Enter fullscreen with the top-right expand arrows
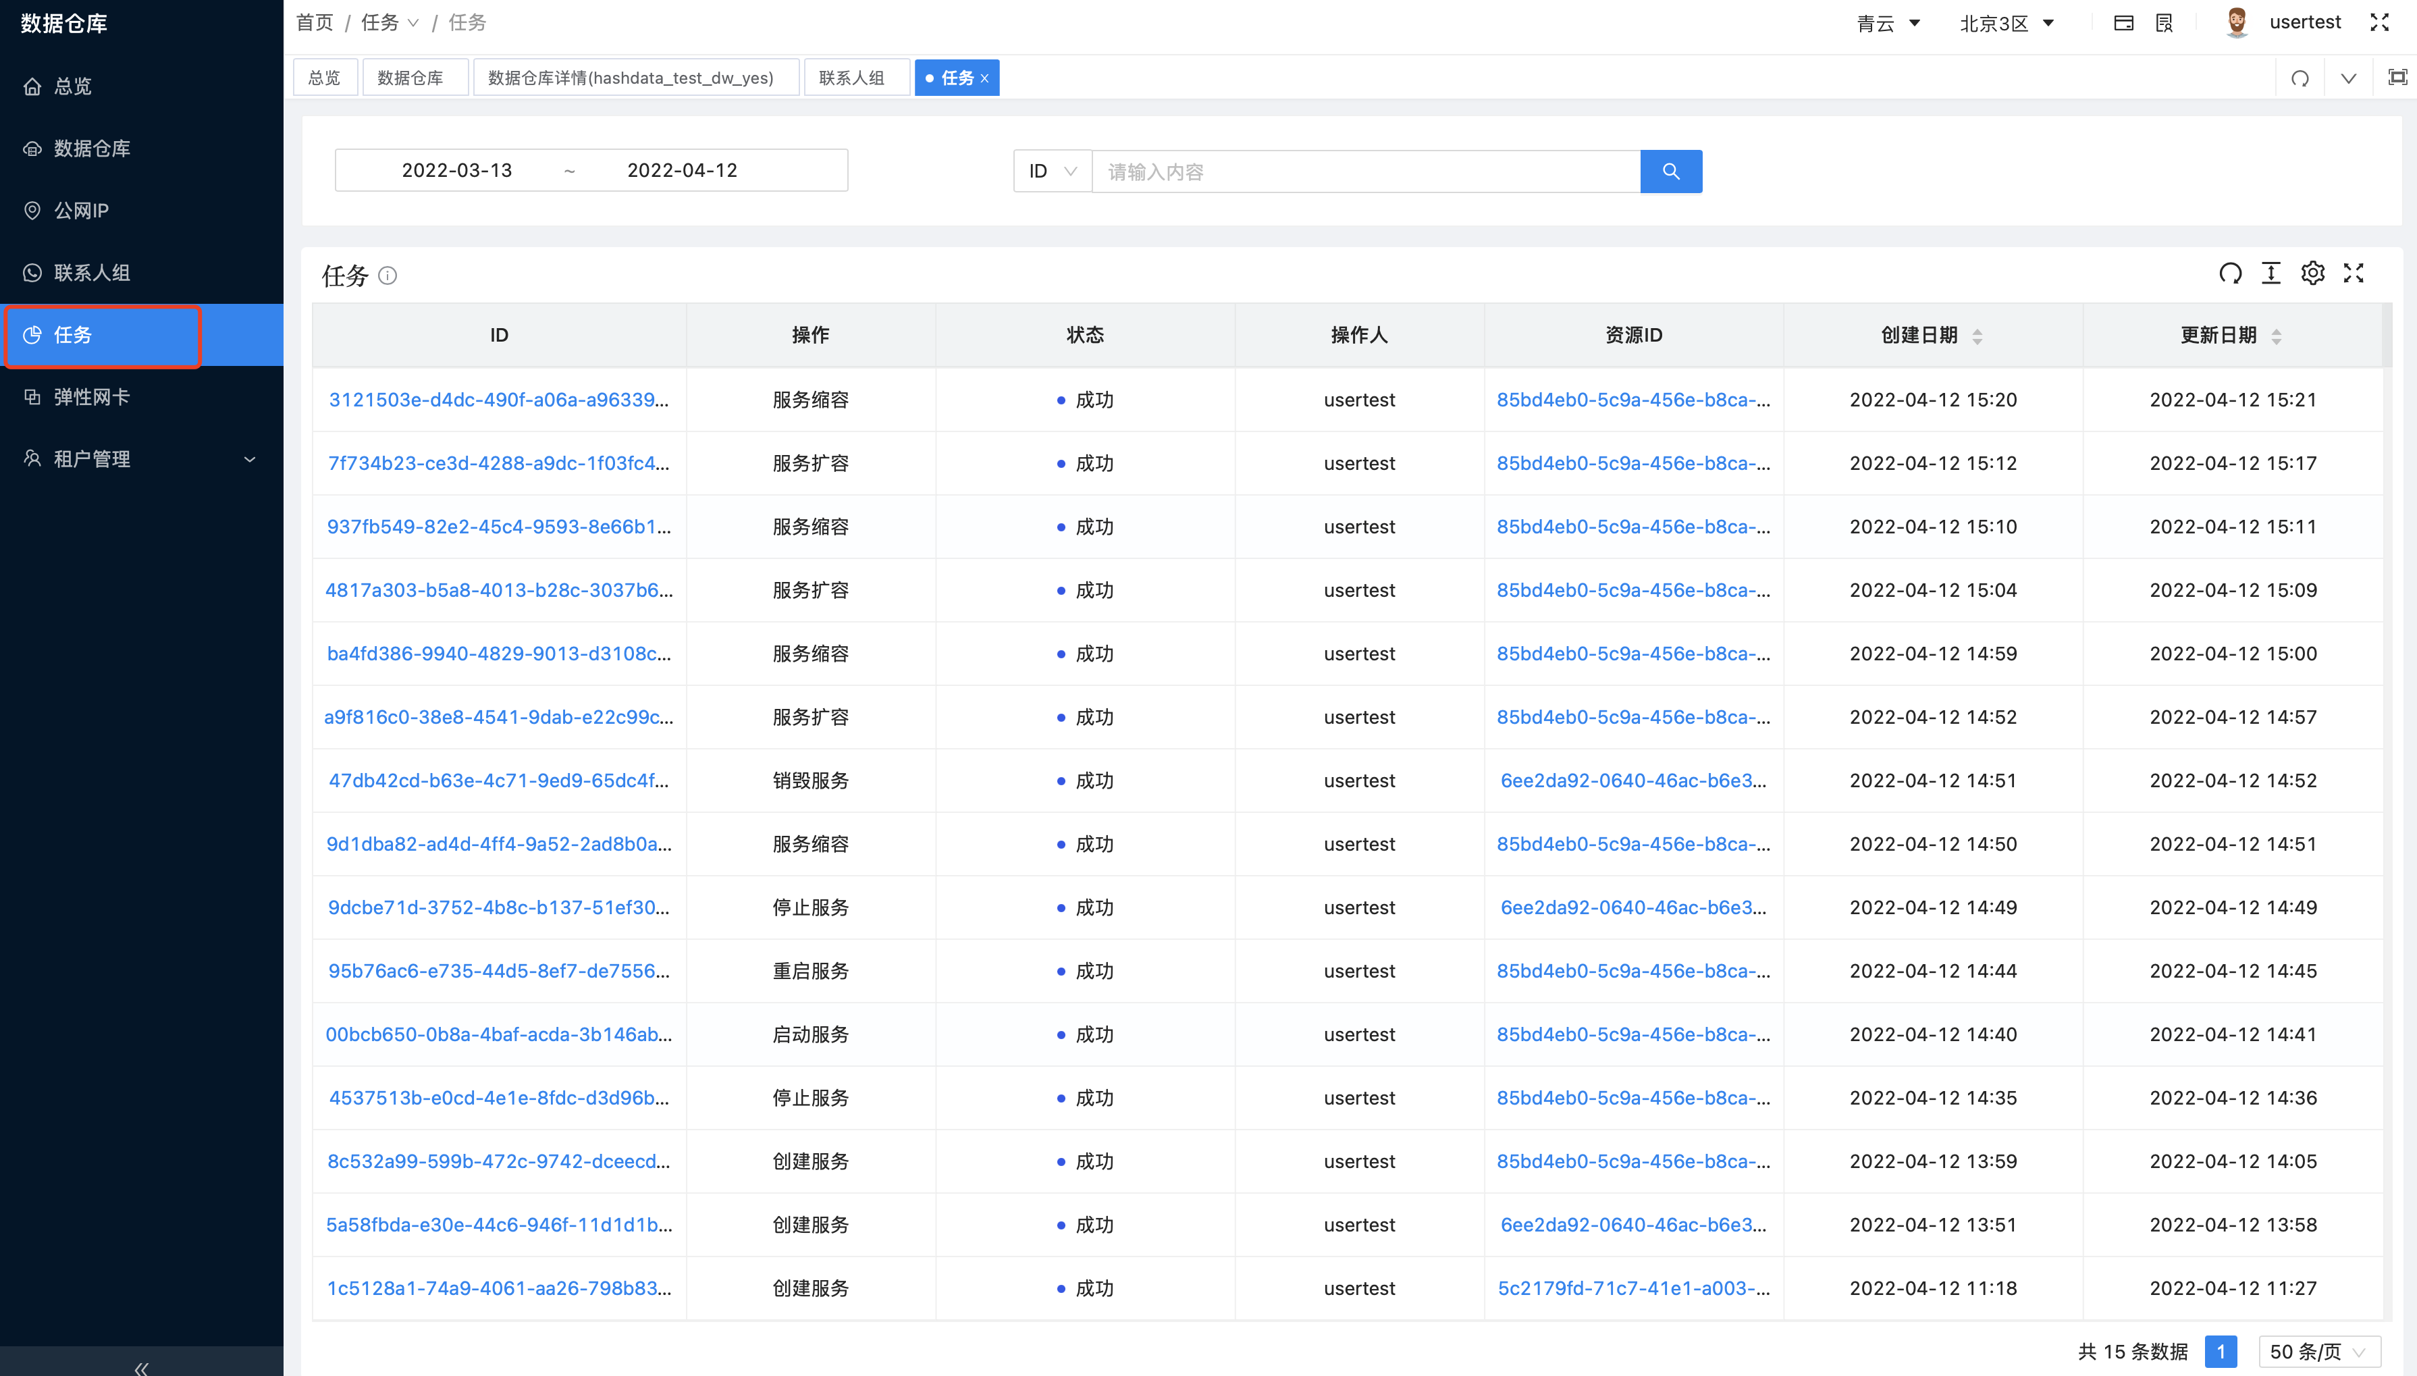The width and height of the screenshot is (2417, 1376). (2380, 22)
